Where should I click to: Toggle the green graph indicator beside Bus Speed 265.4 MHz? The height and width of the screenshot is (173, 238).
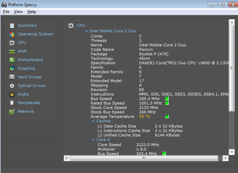point(167,98)
